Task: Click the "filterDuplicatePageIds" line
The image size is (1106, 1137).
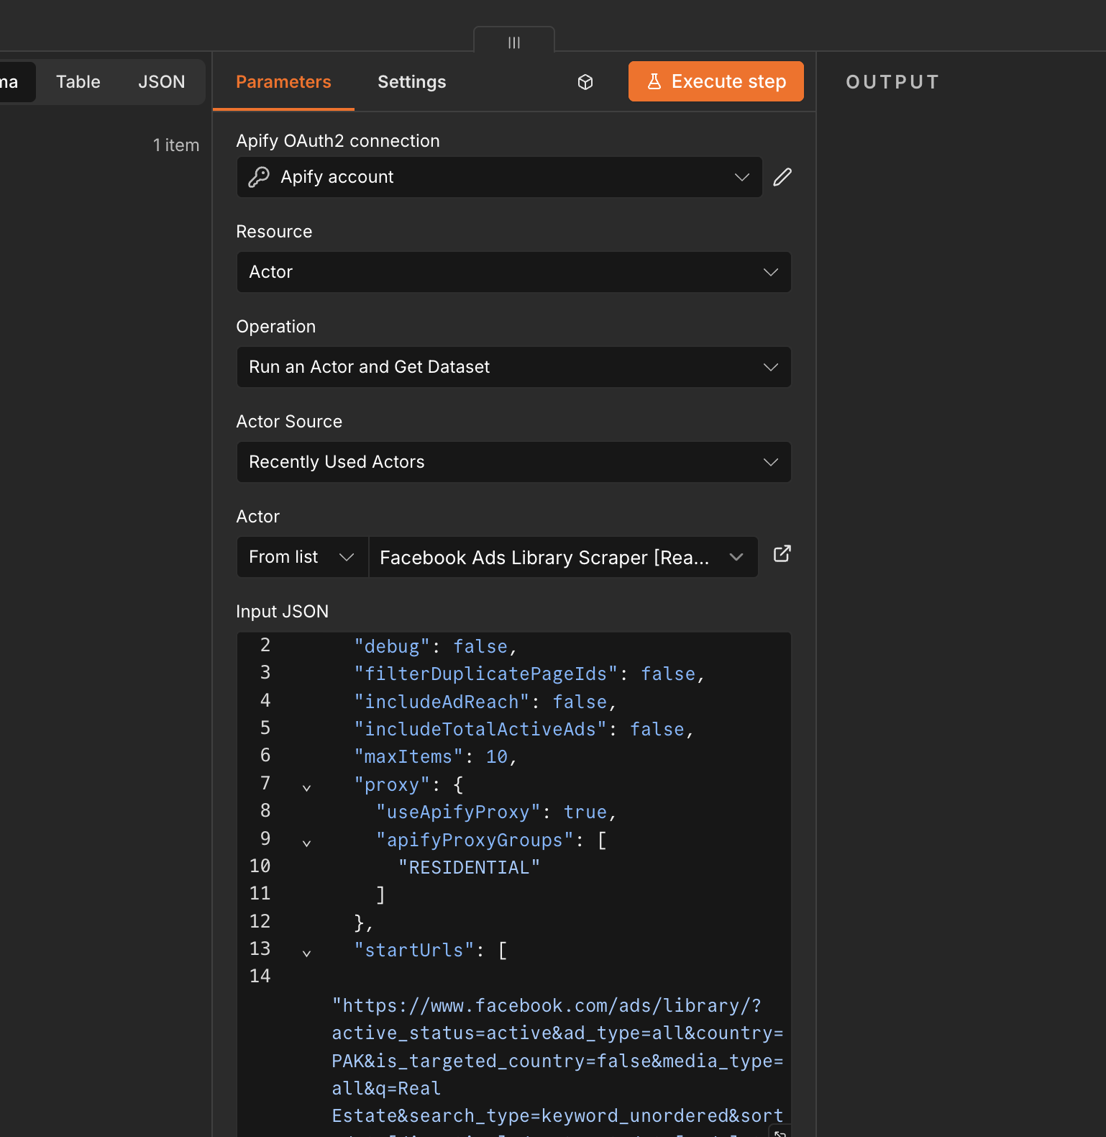Action: tap(529, 674)
